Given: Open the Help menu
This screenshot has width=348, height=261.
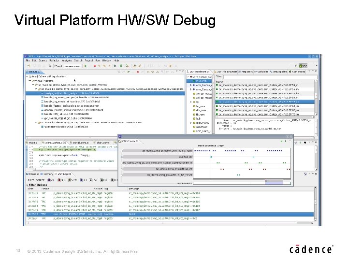Looking at the screenshot, I should tap(116, 60).
